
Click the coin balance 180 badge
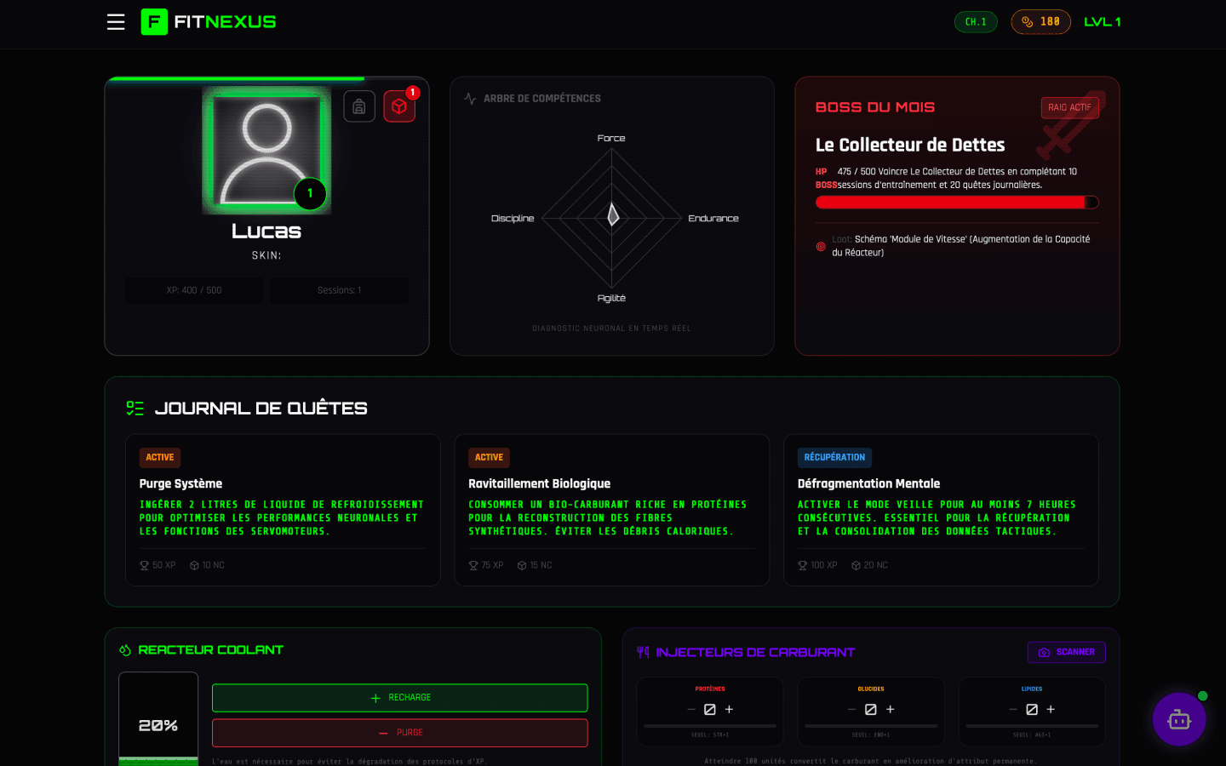pyautogui.click(x=1040, y=22)
